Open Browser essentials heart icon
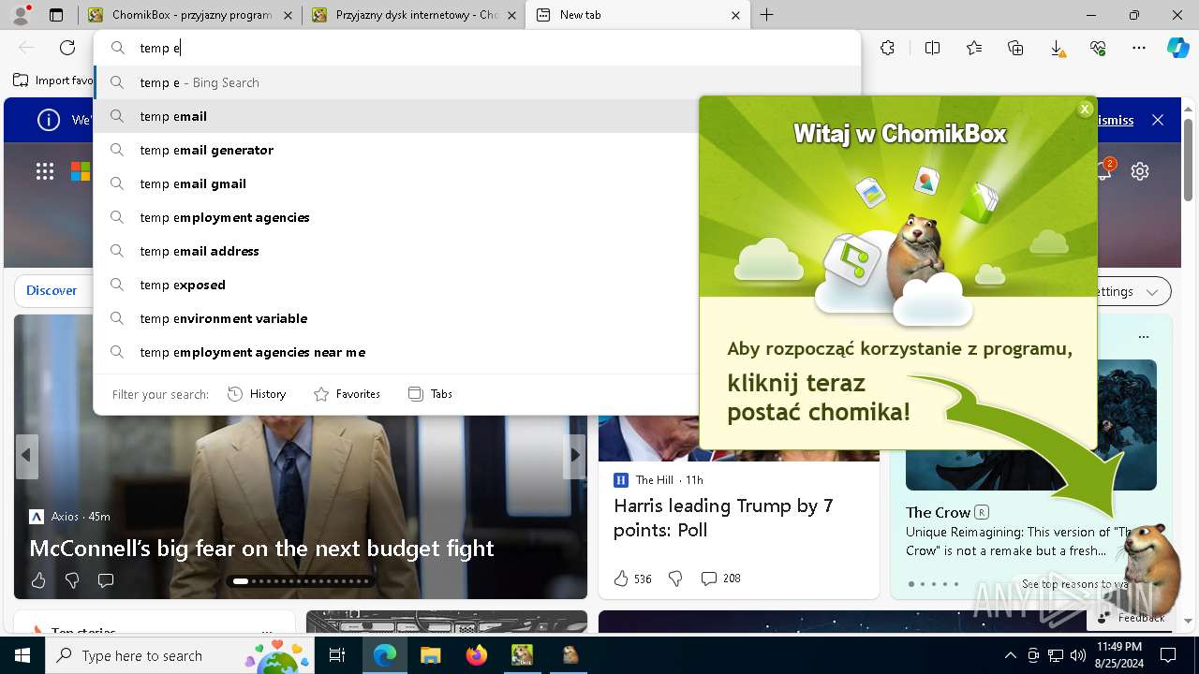The height and width of the screenshot is (674, 1199). 1098,48
